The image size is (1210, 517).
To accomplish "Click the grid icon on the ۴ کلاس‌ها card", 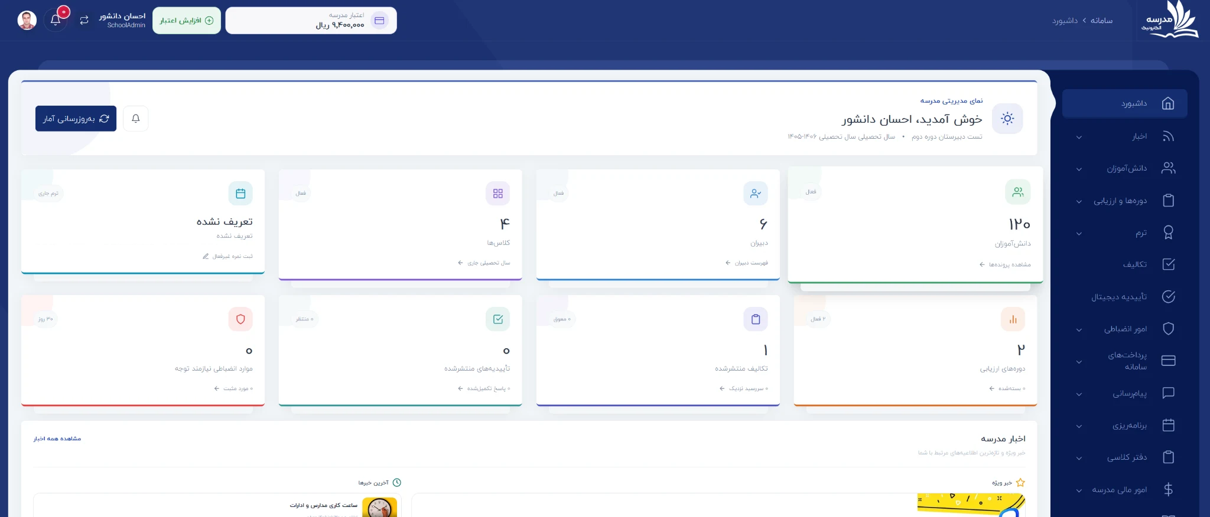I will click(498, 194).
